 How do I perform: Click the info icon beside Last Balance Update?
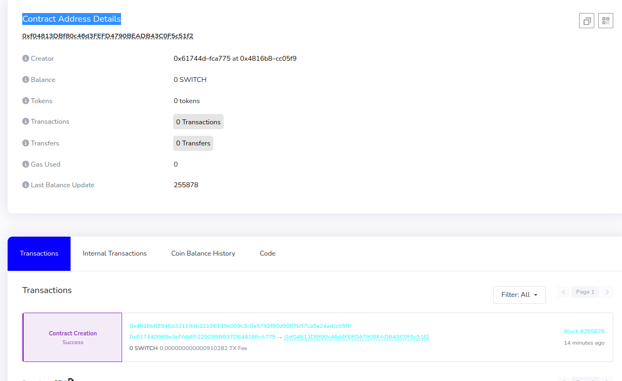tap(24, 185)
